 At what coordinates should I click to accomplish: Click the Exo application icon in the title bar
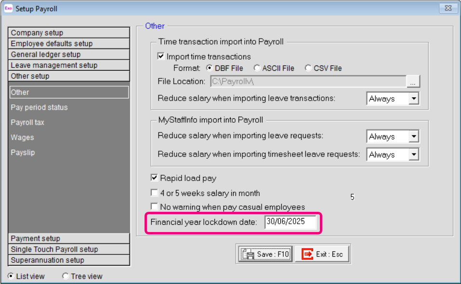coord(8,9)
